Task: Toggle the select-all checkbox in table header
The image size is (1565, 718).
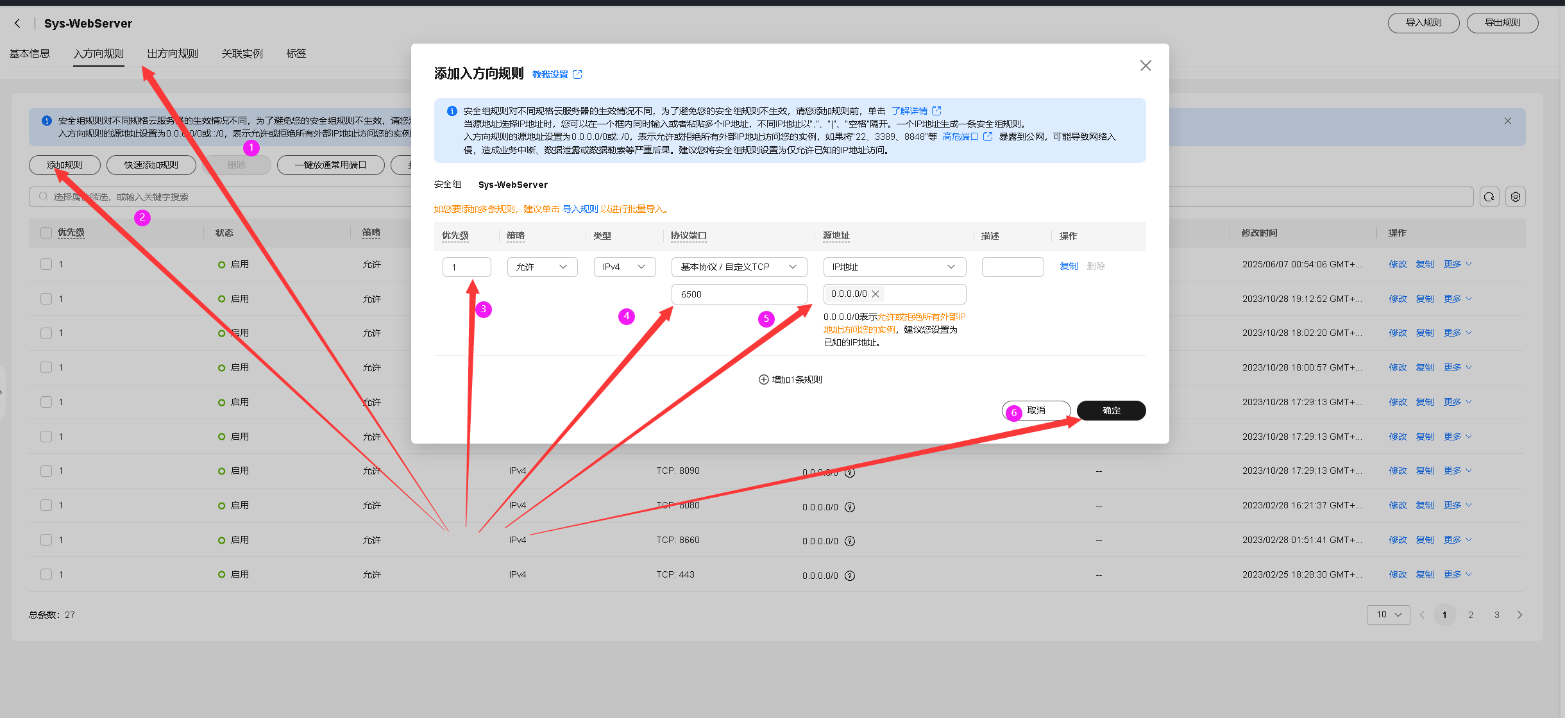Action: [x=46, y=233]
